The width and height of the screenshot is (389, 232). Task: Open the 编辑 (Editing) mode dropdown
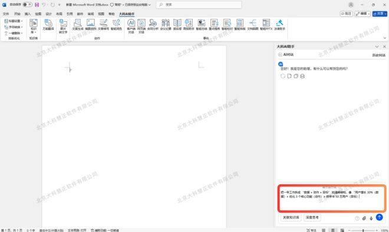362,14
